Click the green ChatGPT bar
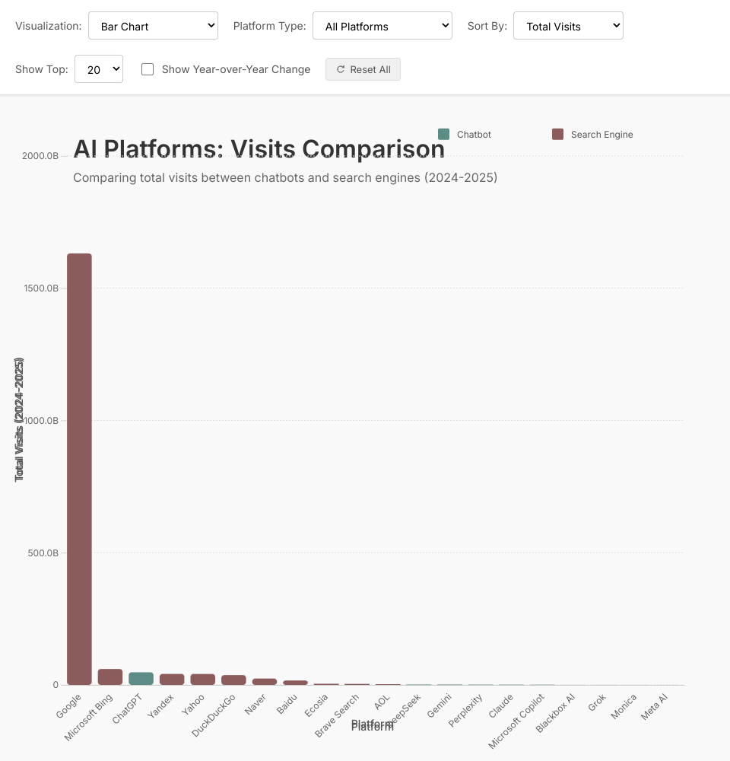 [x=141, y=678]
